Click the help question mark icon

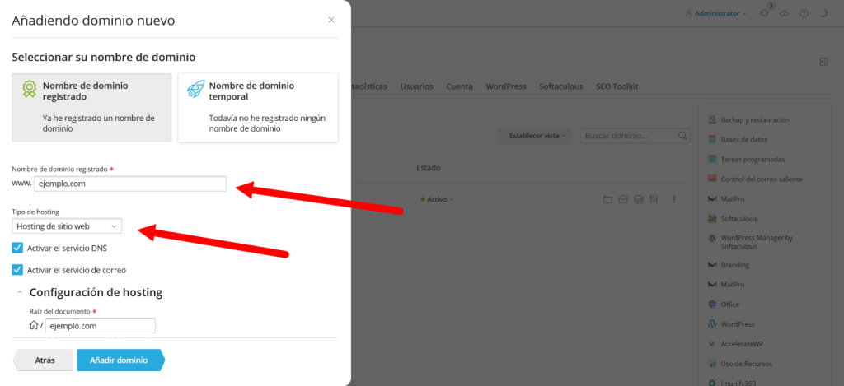click(x=804, y=14)
